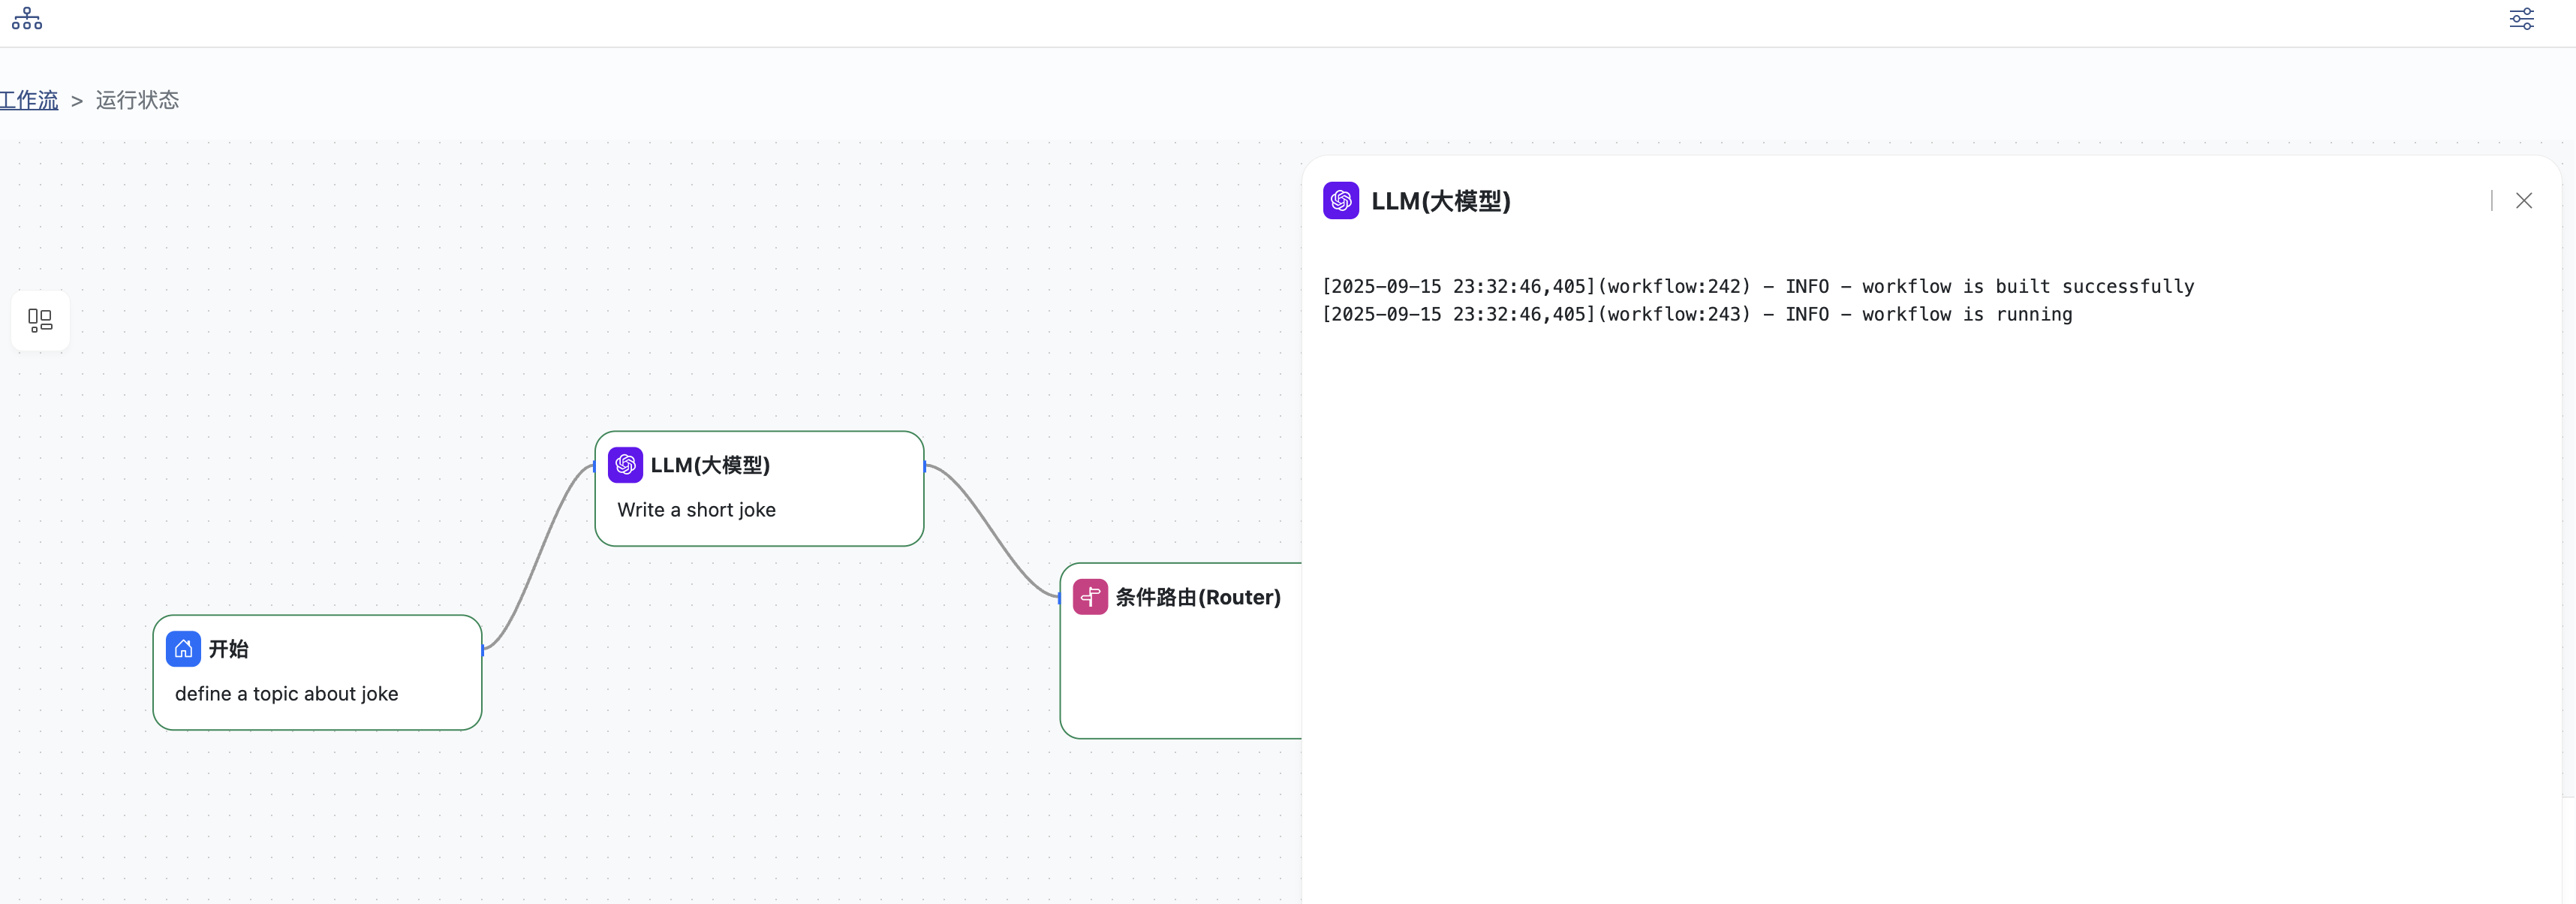Image resolution: width=2576 pixels, height=904 pixels.
Task: Click the "define a topic about joke" text
Action: pyautogui.click(x=286, y=694)
